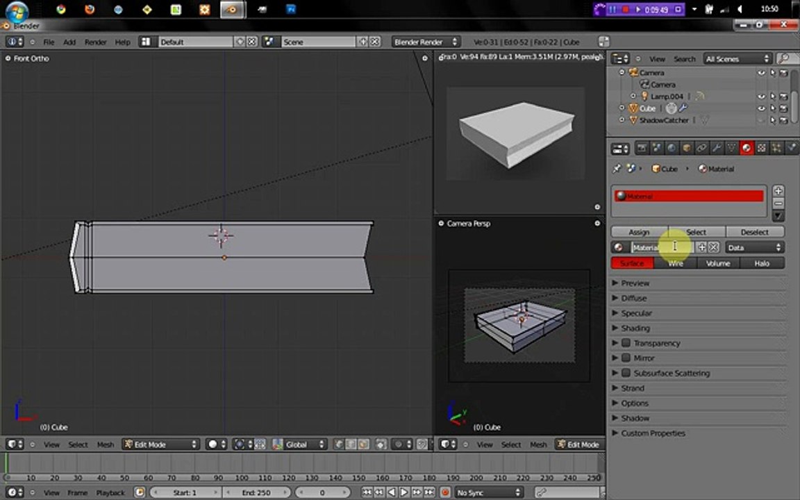Open the Data link dropdown

(x=755, y=247)
